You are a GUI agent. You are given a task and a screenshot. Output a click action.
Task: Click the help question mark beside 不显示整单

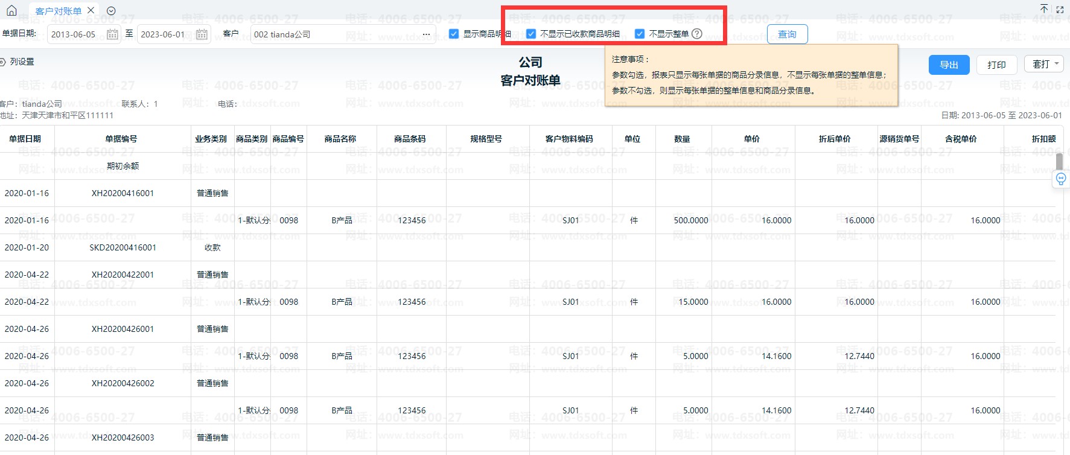[697, 34]
